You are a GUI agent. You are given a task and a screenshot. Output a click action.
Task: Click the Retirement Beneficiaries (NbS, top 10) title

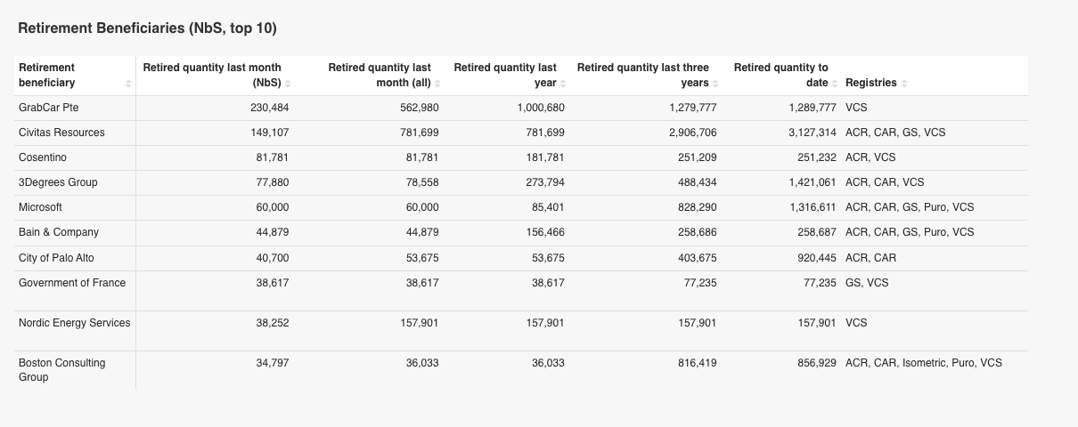pyautogui.click(x=148, y=28)
